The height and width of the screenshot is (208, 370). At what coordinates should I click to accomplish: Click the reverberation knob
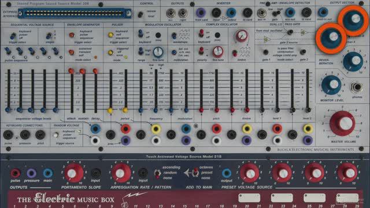(x=353, y=62)
